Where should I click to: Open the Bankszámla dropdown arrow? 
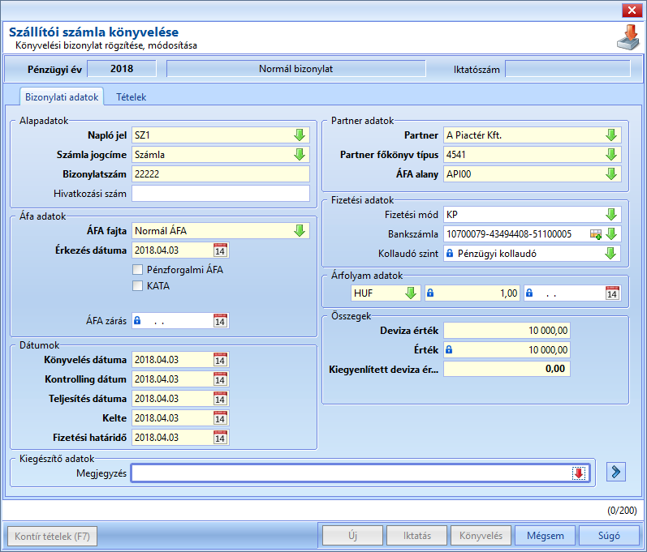point(611,234)
